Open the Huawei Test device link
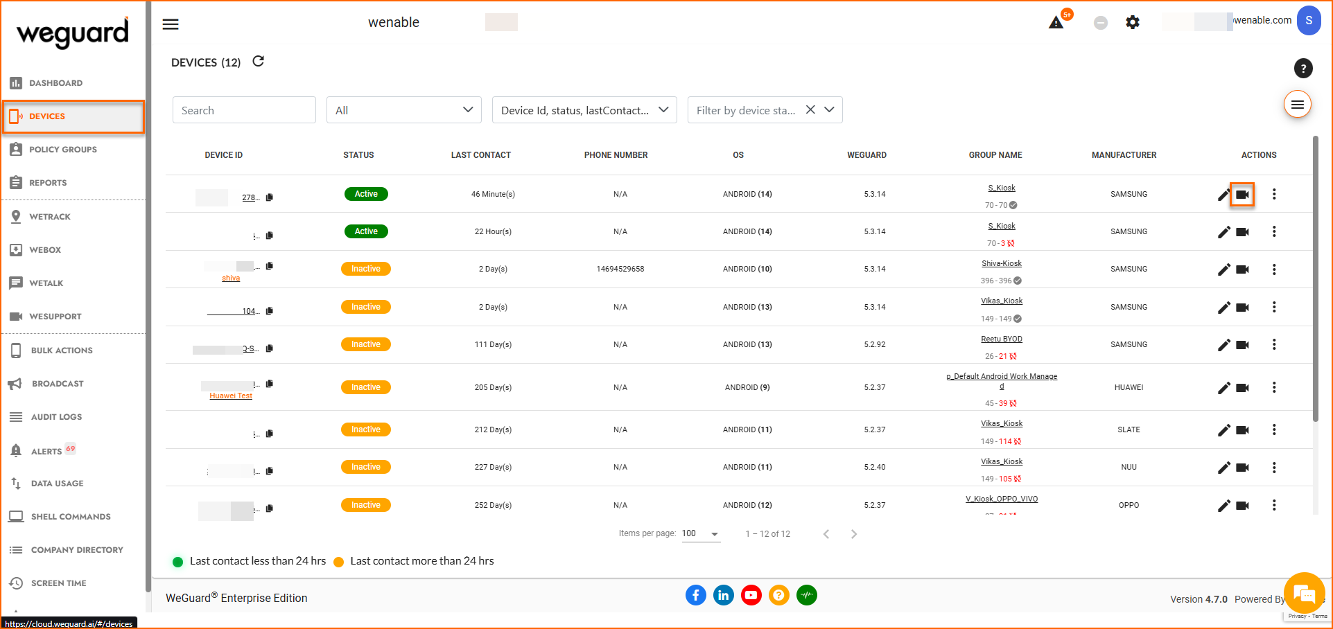 [231, 396]
